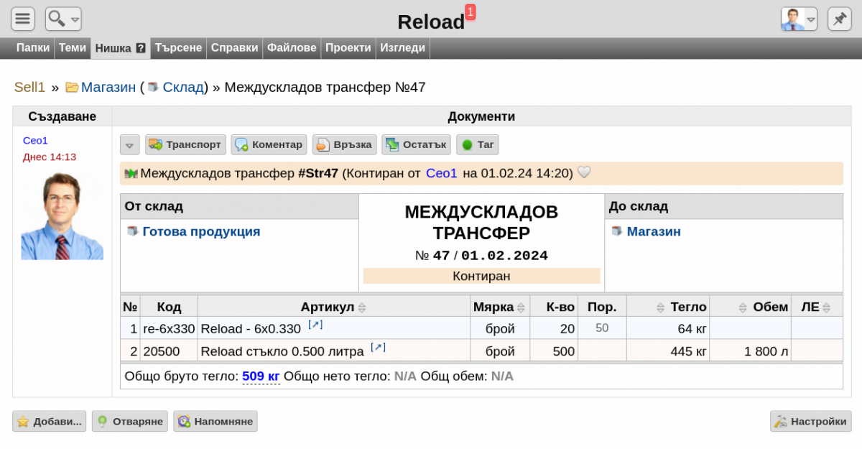
Task: Click the Таг button
Action: pos(477,144)
